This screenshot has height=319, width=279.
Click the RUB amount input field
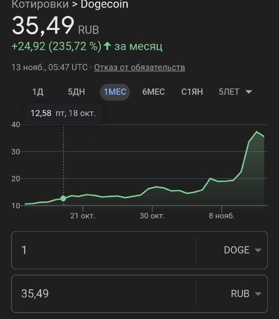pyautogui.click(x=104, y=293)
